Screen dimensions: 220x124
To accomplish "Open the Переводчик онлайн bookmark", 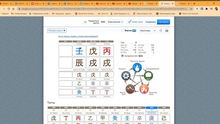I will (39, 13).
